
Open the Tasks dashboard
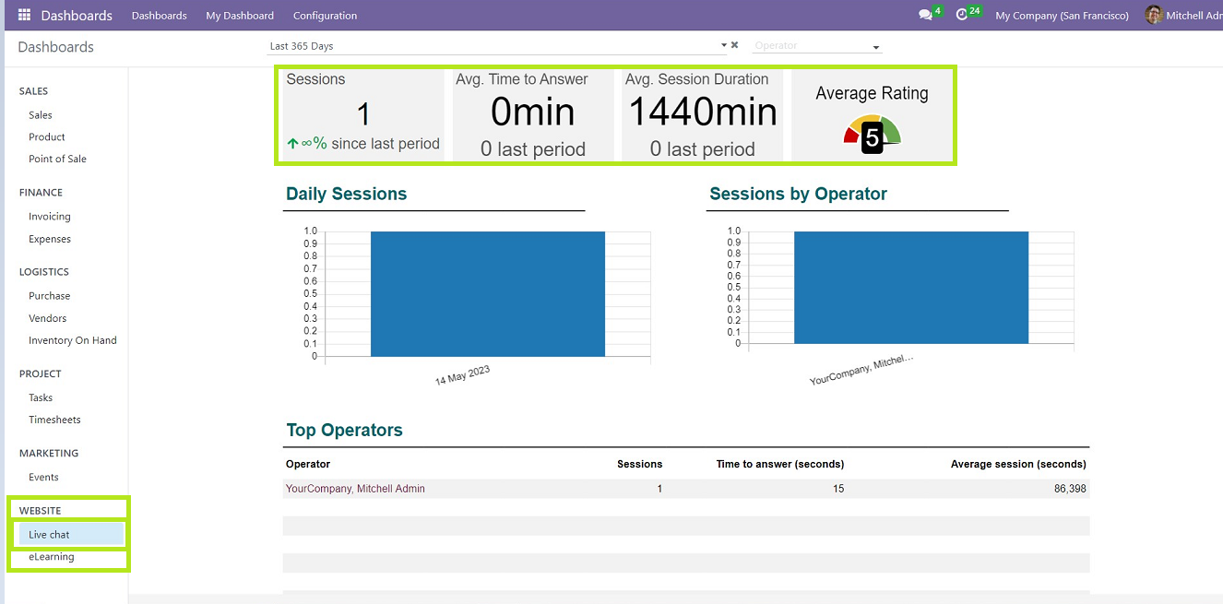[x=41, y=397]
